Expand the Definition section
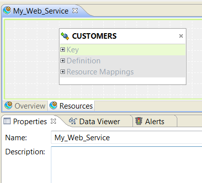202x183 pixels. (62, 60)
